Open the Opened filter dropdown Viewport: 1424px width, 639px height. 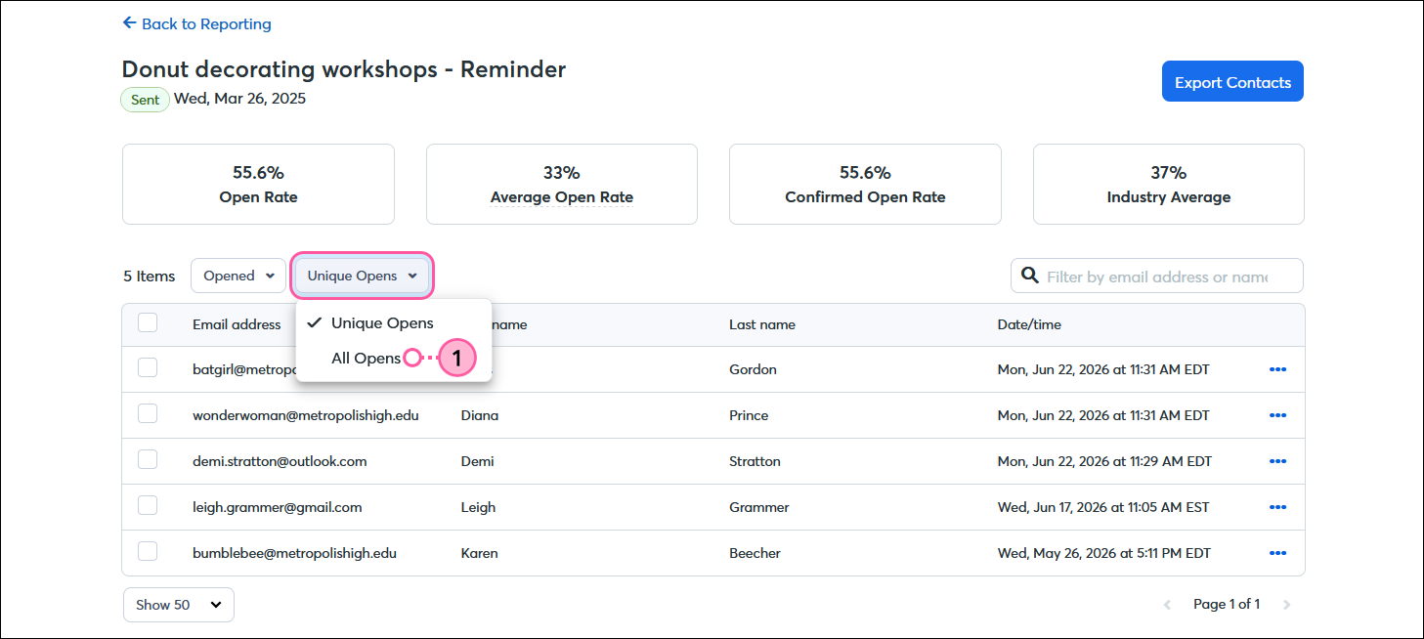(x=238, y=276)
